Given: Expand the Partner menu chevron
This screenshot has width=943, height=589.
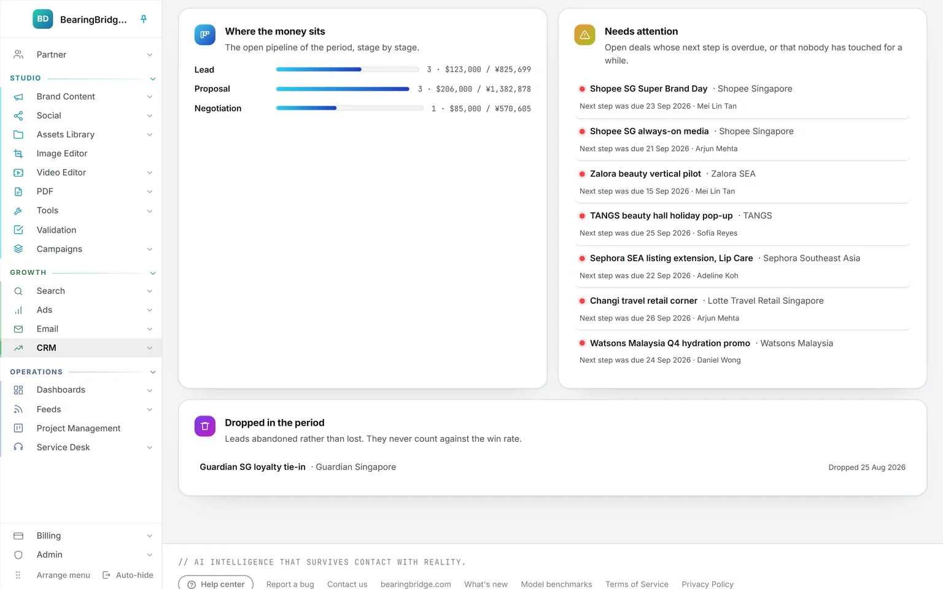Looking at the screenshot, I should click(150, 55).
